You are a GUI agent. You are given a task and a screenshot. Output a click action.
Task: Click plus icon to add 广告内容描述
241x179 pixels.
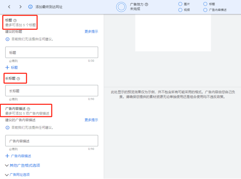7,156
